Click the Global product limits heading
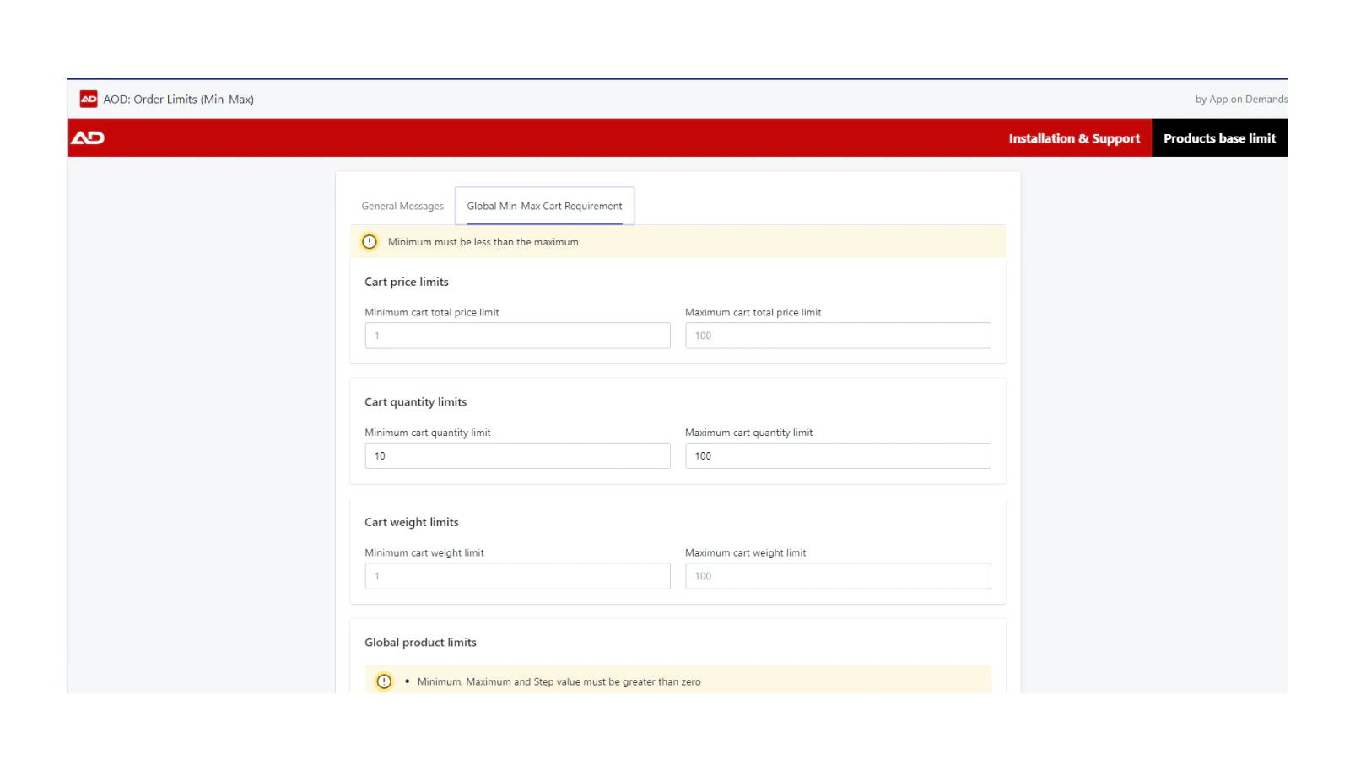 tap(420, 643)
